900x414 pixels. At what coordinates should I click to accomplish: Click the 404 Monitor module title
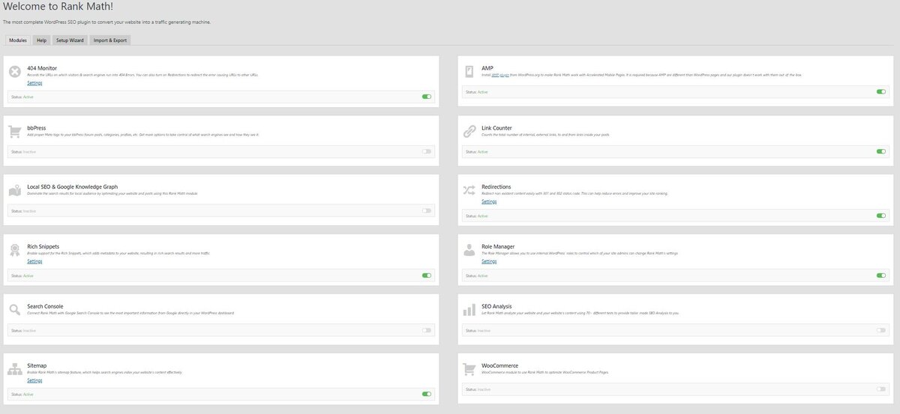tap(42, 68)
